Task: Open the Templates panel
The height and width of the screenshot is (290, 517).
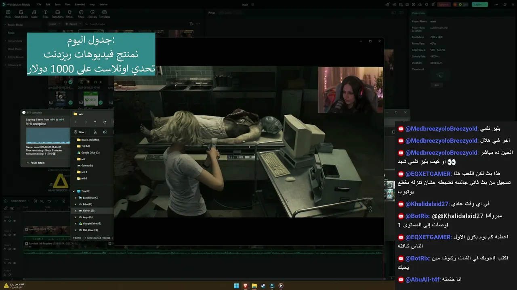Action: click(104, 14)
